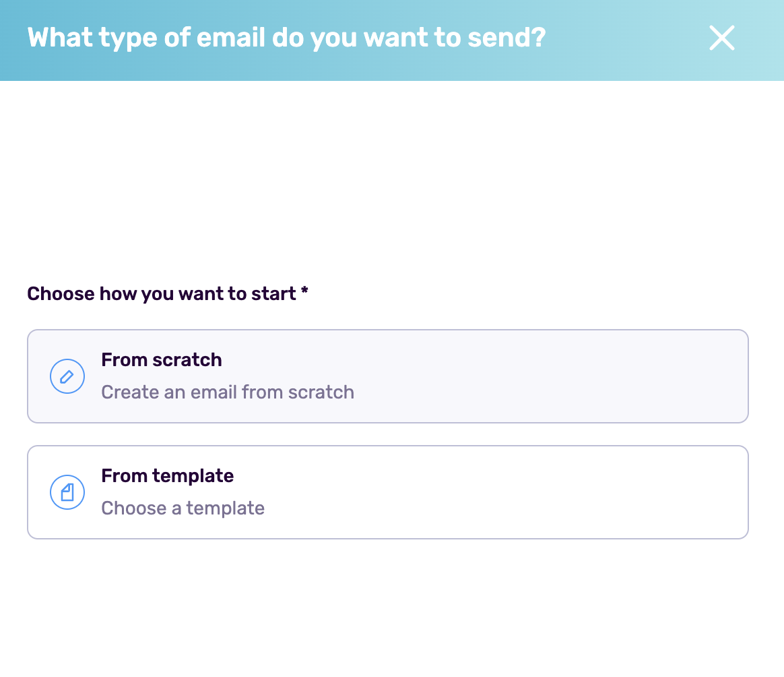Screen dimensions: 784x677
Task: Click Create an email from scratch text
Action: click(227, 392)
